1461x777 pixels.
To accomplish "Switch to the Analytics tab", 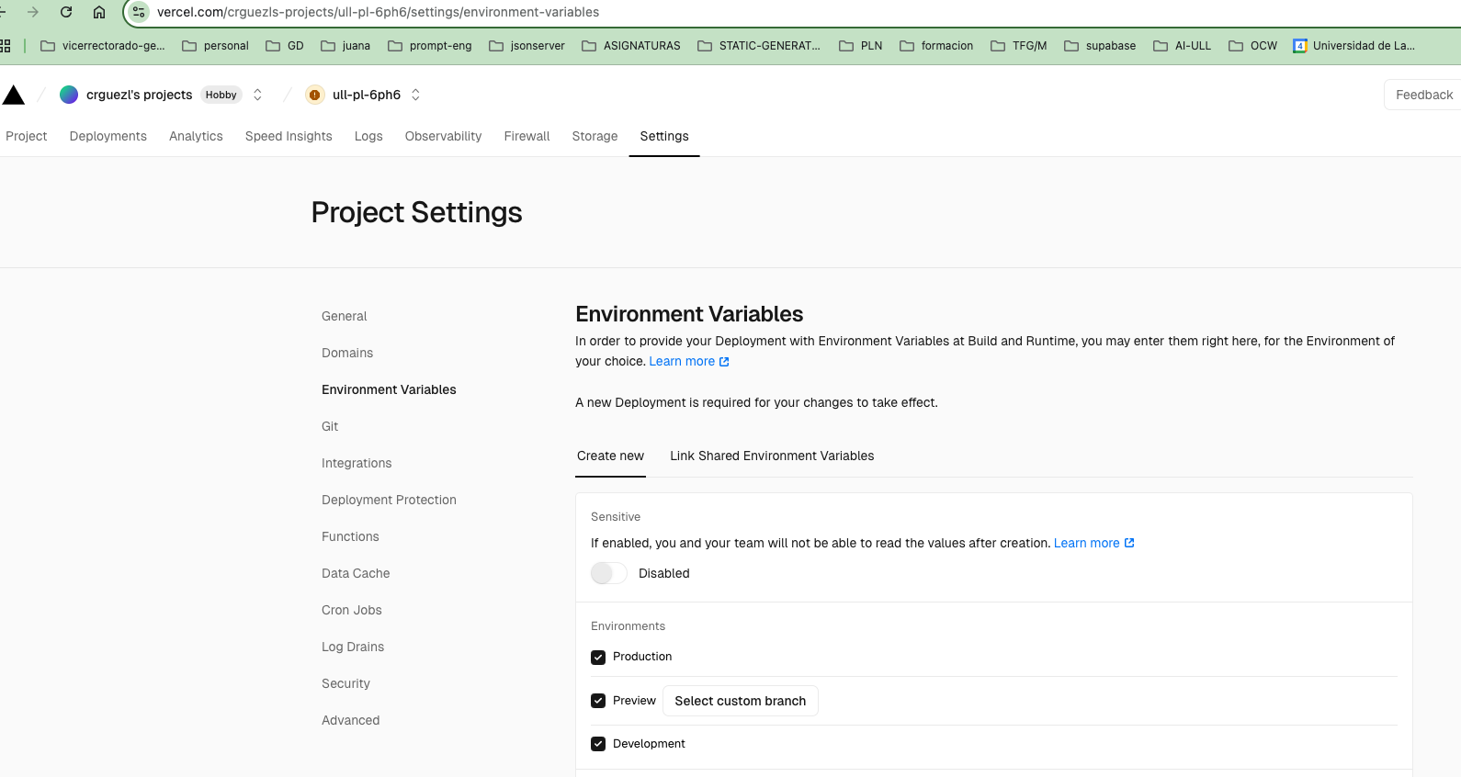I will (196, 136).
